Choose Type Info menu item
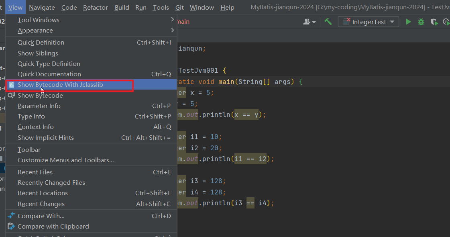This screenshot has height=237, width=450. pos(91,116)
